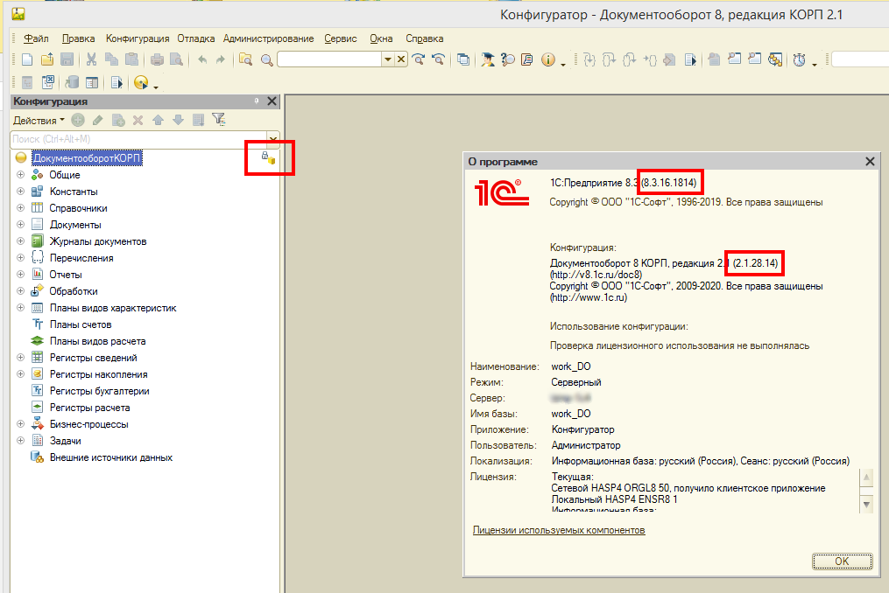The image size is (889, 593).
Task: Click the Step Into debug icon
Action: coord(589,59)
